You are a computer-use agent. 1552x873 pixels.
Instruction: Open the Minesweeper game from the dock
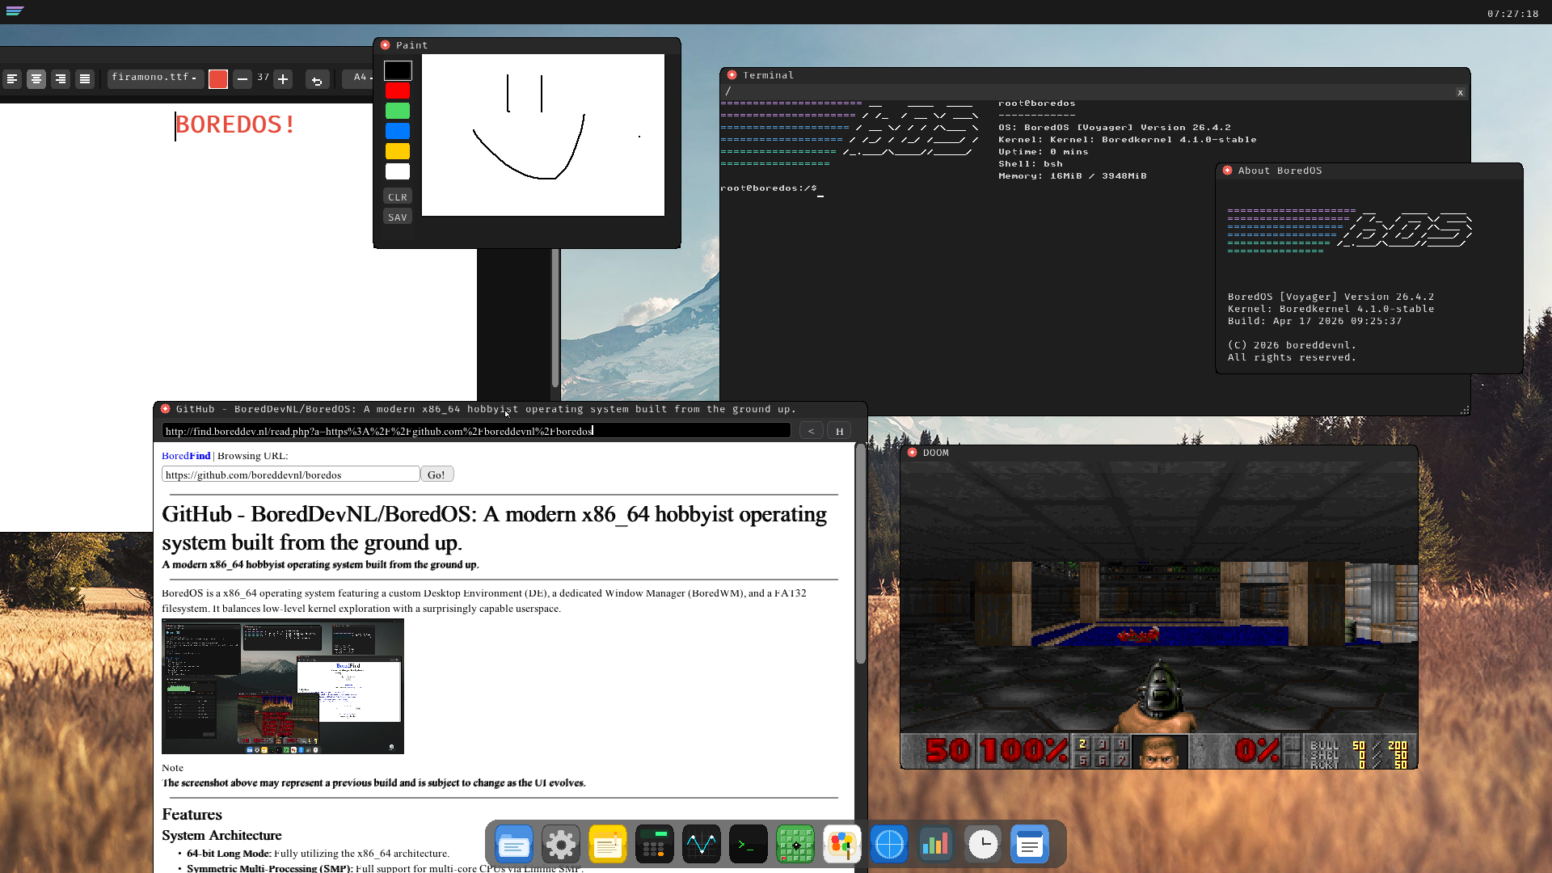click(x=795, y=845)
